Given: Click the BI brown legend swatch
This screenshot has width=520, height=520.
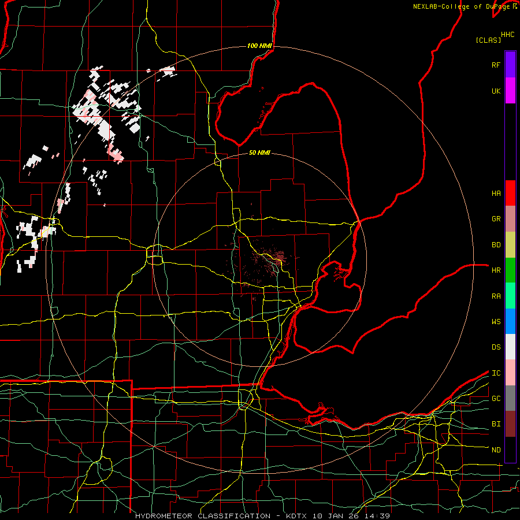Looking at the screenshot, I should [x=510, y=424].
